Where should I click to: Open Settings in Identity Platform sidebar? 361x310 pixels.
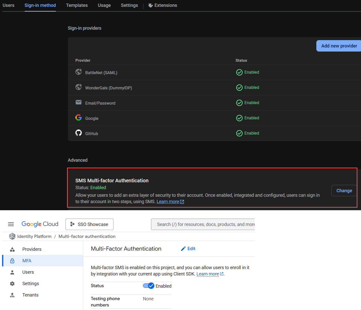point(42,284)
